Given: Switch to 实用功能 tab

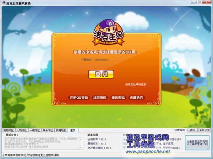Looking at the screenshot, I should pyautogui.click(x=61, y=130).
